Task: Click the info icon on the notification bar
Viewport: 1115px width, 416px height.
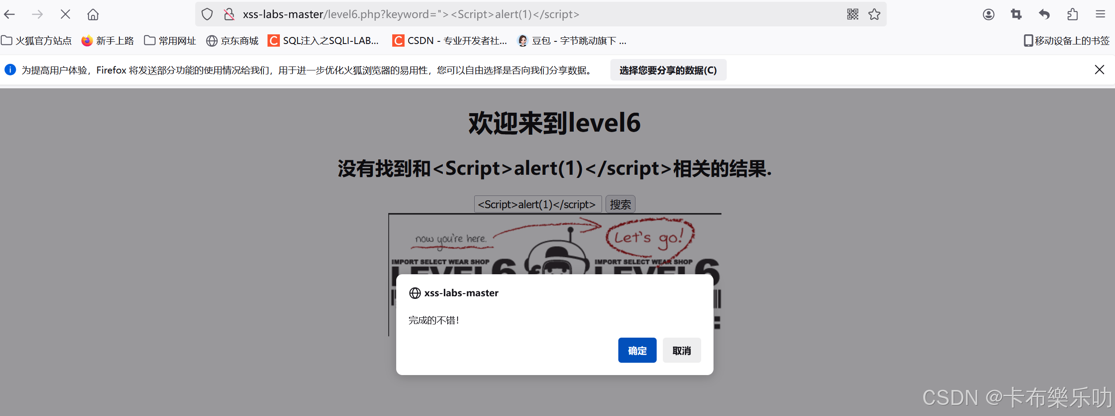Action: (x=10, y=70)
